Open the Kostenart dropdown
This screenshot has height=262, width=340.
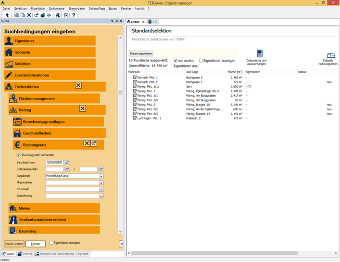pos(101,190)
